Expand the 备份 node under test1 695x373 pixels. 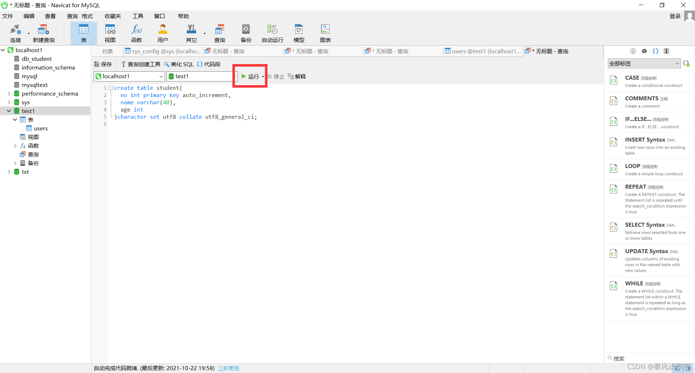pyautogui.click(x=15, y=163)
